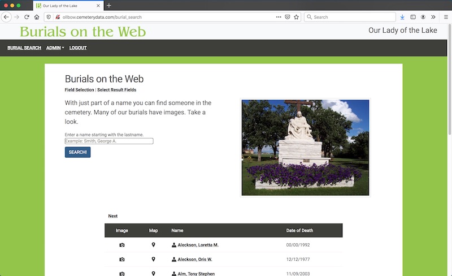This screenshot has width=452, height=276.
Task: Close the Our Lady of the Lake tab
Action: pyautogui.click(x=98, y=6)
